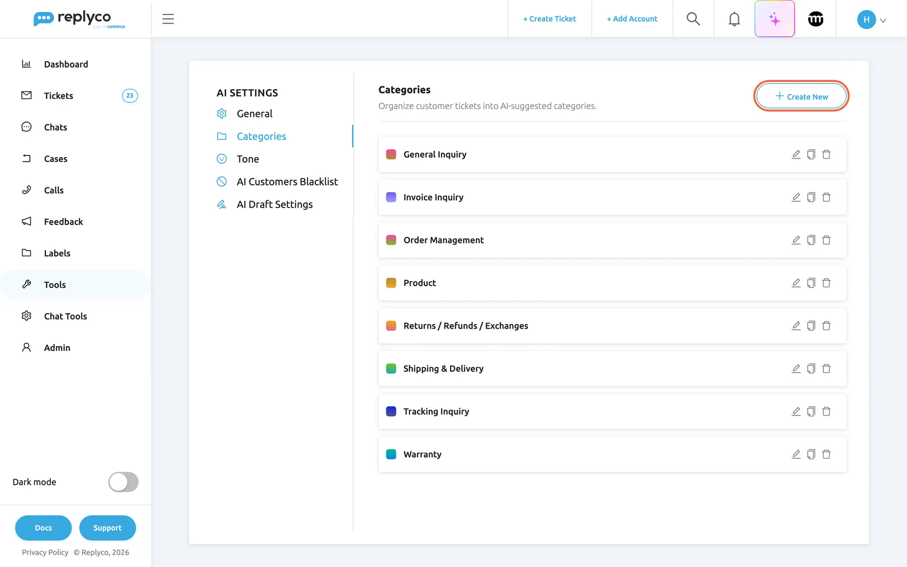
Task: Go to Tickets in sidebar
Action: (76, 96)
